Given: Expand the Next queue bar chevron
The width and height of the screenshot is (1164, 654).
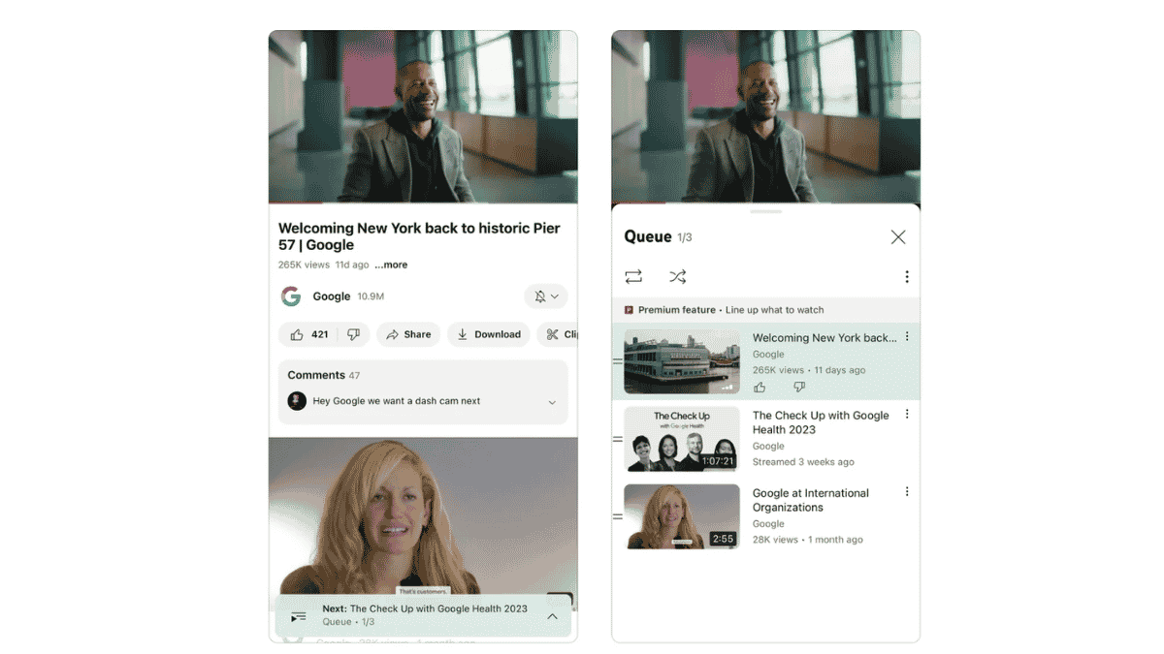Looking at the screenshot, I should coord(552,616).
